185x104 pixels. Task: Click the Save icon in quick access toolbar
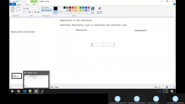pos(14,1)
